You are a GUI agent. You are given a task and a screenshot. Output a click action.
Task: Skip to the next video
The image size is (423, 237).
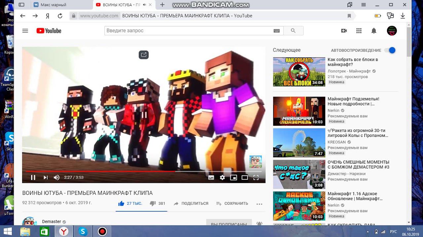tap(46, 177)
